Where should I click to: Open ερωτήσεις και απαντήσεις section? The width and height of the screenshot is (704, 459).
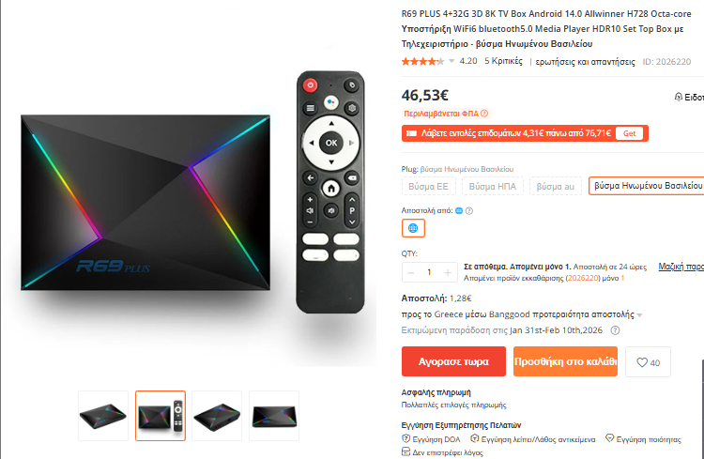click(585, 62)
